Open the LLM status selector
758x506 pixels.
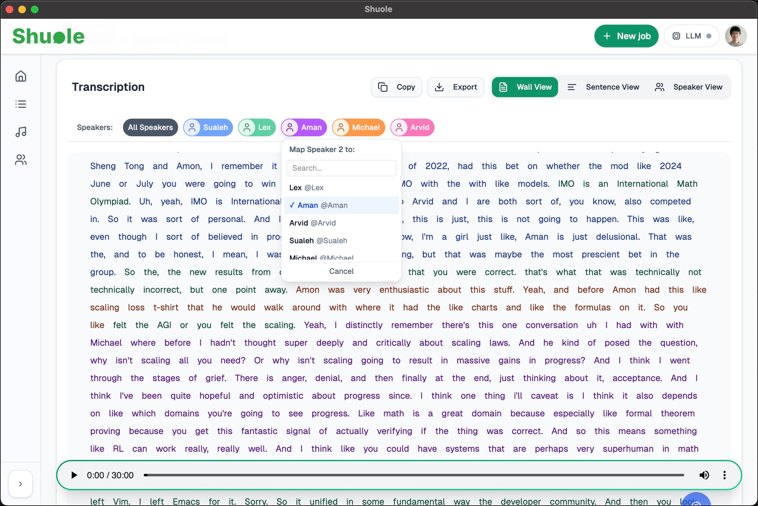pyautogui.click(x=691, y=36)
